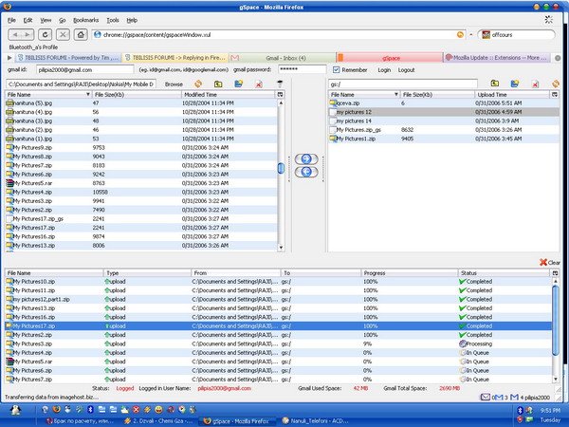Click the Login link

point(384,70)
